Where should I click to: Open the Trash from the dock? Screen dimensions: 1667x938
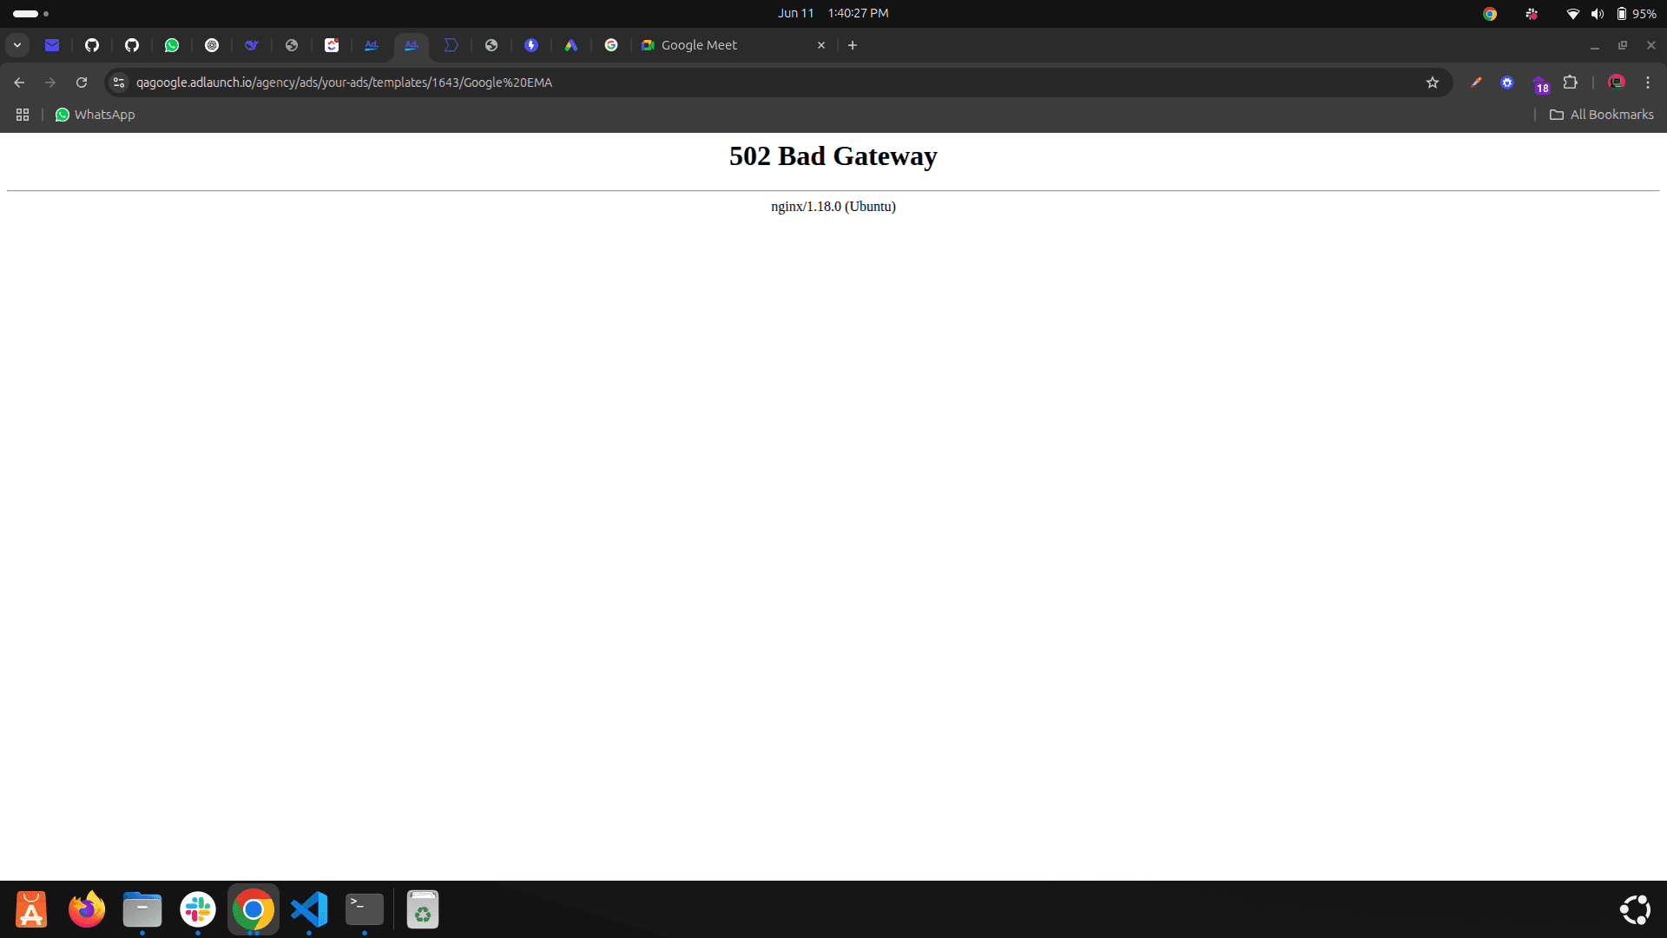pos(423,909)
